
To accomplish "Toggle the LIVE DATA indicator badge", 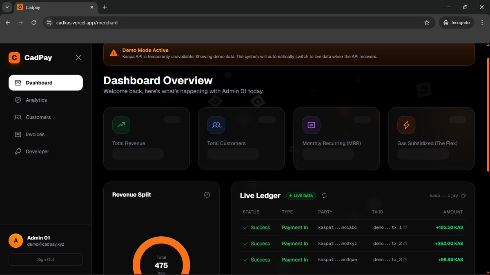I will pos(301,196).
